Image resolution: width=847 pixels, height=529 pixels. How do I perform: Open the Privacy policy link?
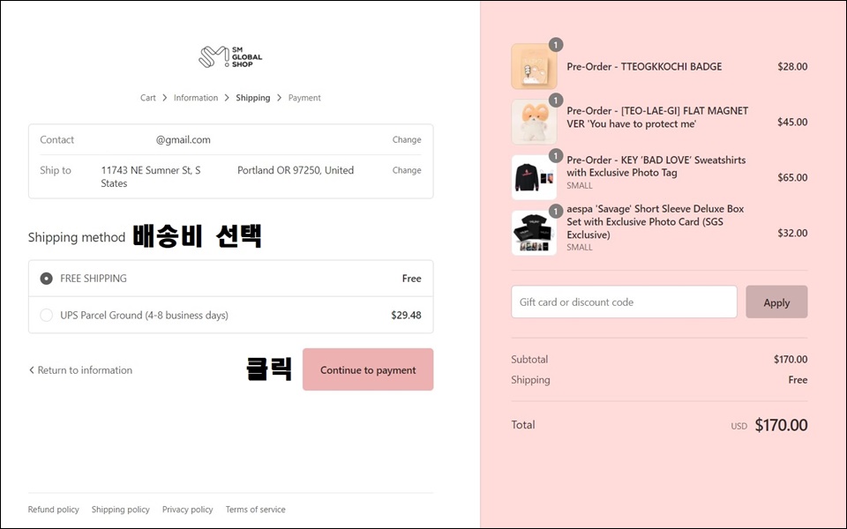point(187,509)
